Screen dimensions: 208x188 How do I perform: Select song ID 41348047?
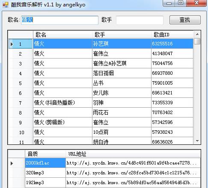172,53
